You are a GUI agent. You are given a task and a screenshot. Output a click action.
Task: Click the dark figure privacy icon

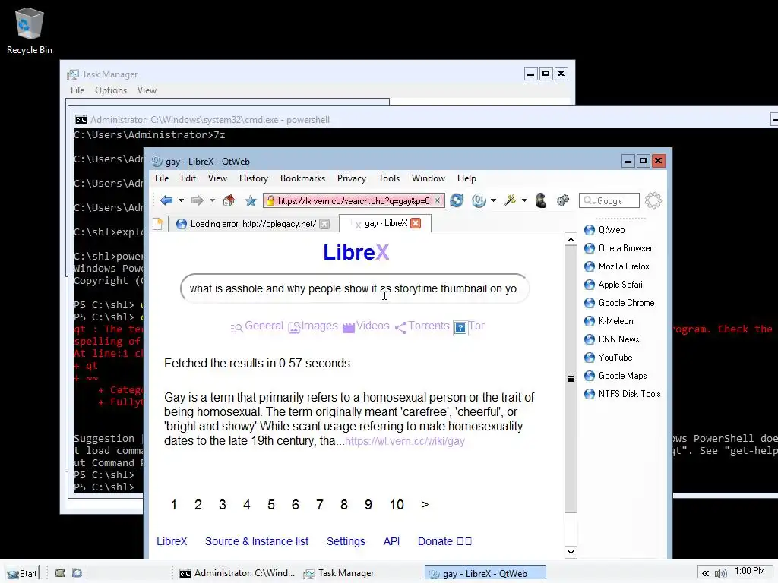(x=541, y=200)
